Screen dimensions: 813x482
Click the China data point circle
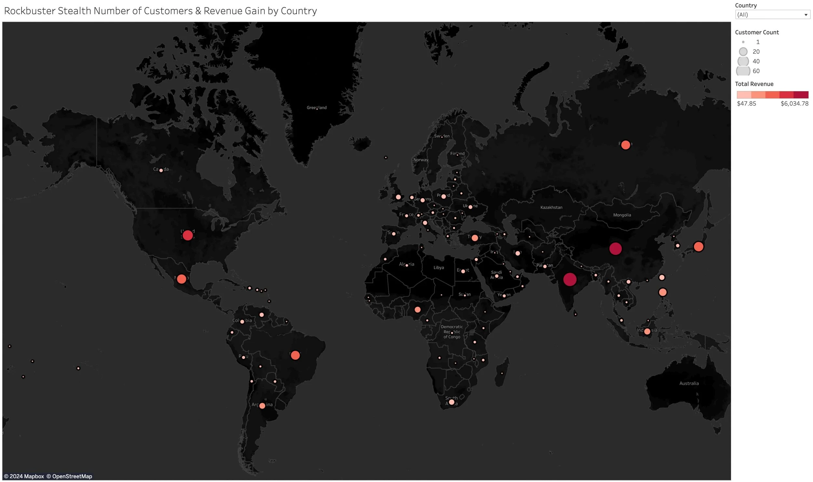click(x=615, y=249)
